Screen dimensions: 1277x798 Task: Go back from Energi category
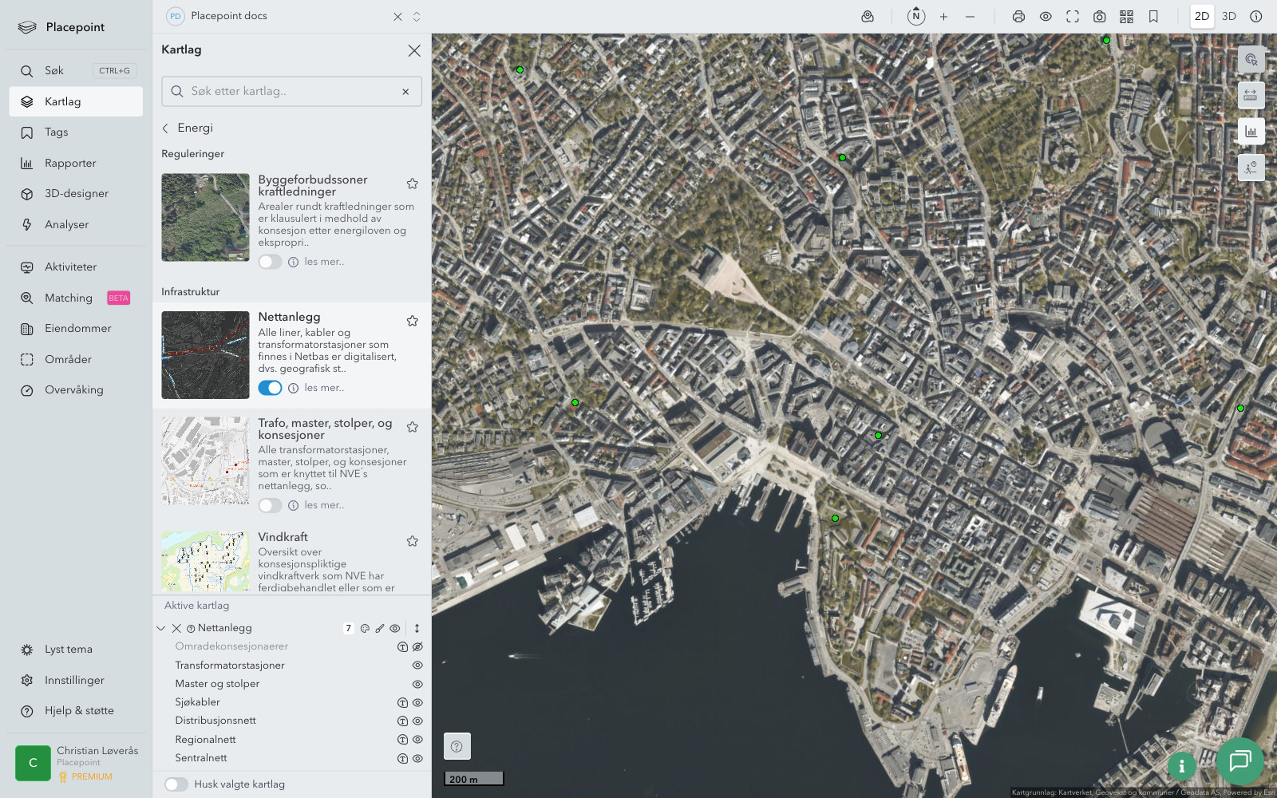(166, 128)
